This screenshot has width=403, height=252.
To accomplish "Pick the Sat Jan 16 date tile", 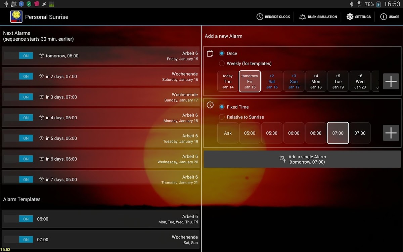I will pyautogui.click(x=272, y=81).
